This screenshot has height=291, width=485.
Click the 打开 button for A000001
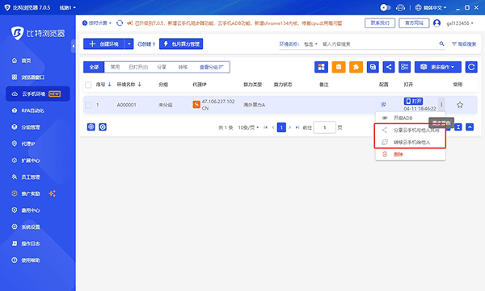click(413, 101)
